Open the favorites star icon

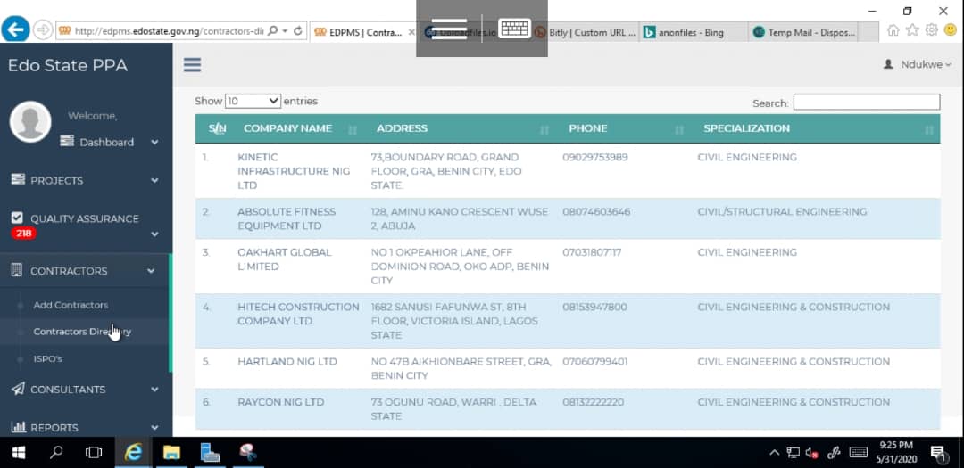click(912, 30)
